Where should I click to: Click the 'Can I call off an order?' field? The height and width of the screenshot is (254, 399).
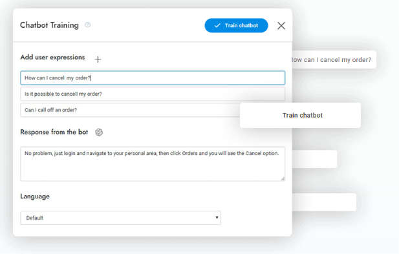click(x=130, y=110)
